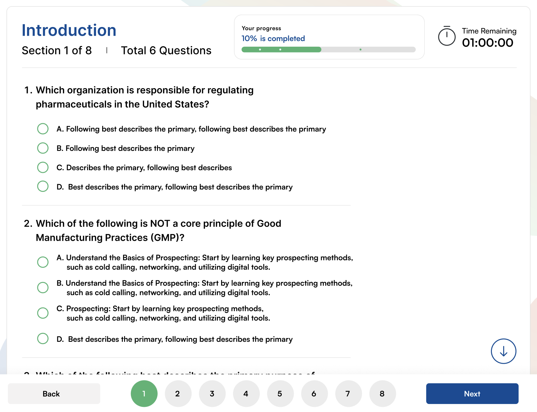Image resolution: width=537 pixels, height=412 pixels.
Task: Jump to section 5 using the navigator
Action: (x=280, y=393)
